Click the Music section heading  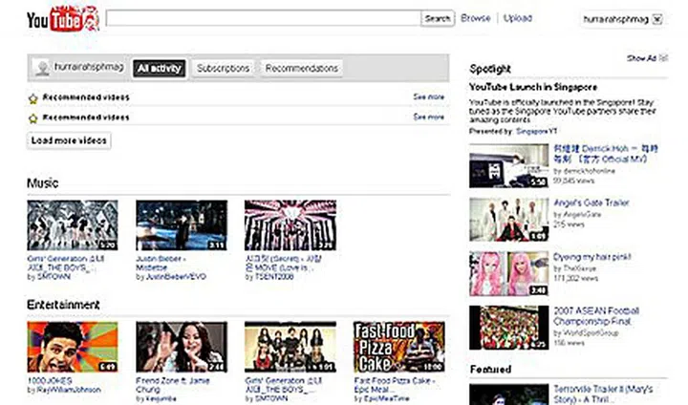point(43,183)
